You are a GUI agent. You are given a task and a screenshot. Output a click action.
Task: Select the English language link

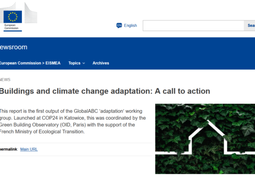point(130,26)
